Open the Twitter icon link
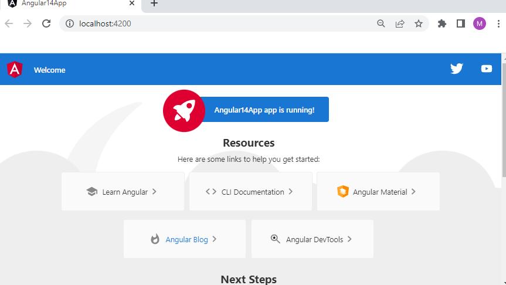The image size is (506, 285). pos(457,69)
